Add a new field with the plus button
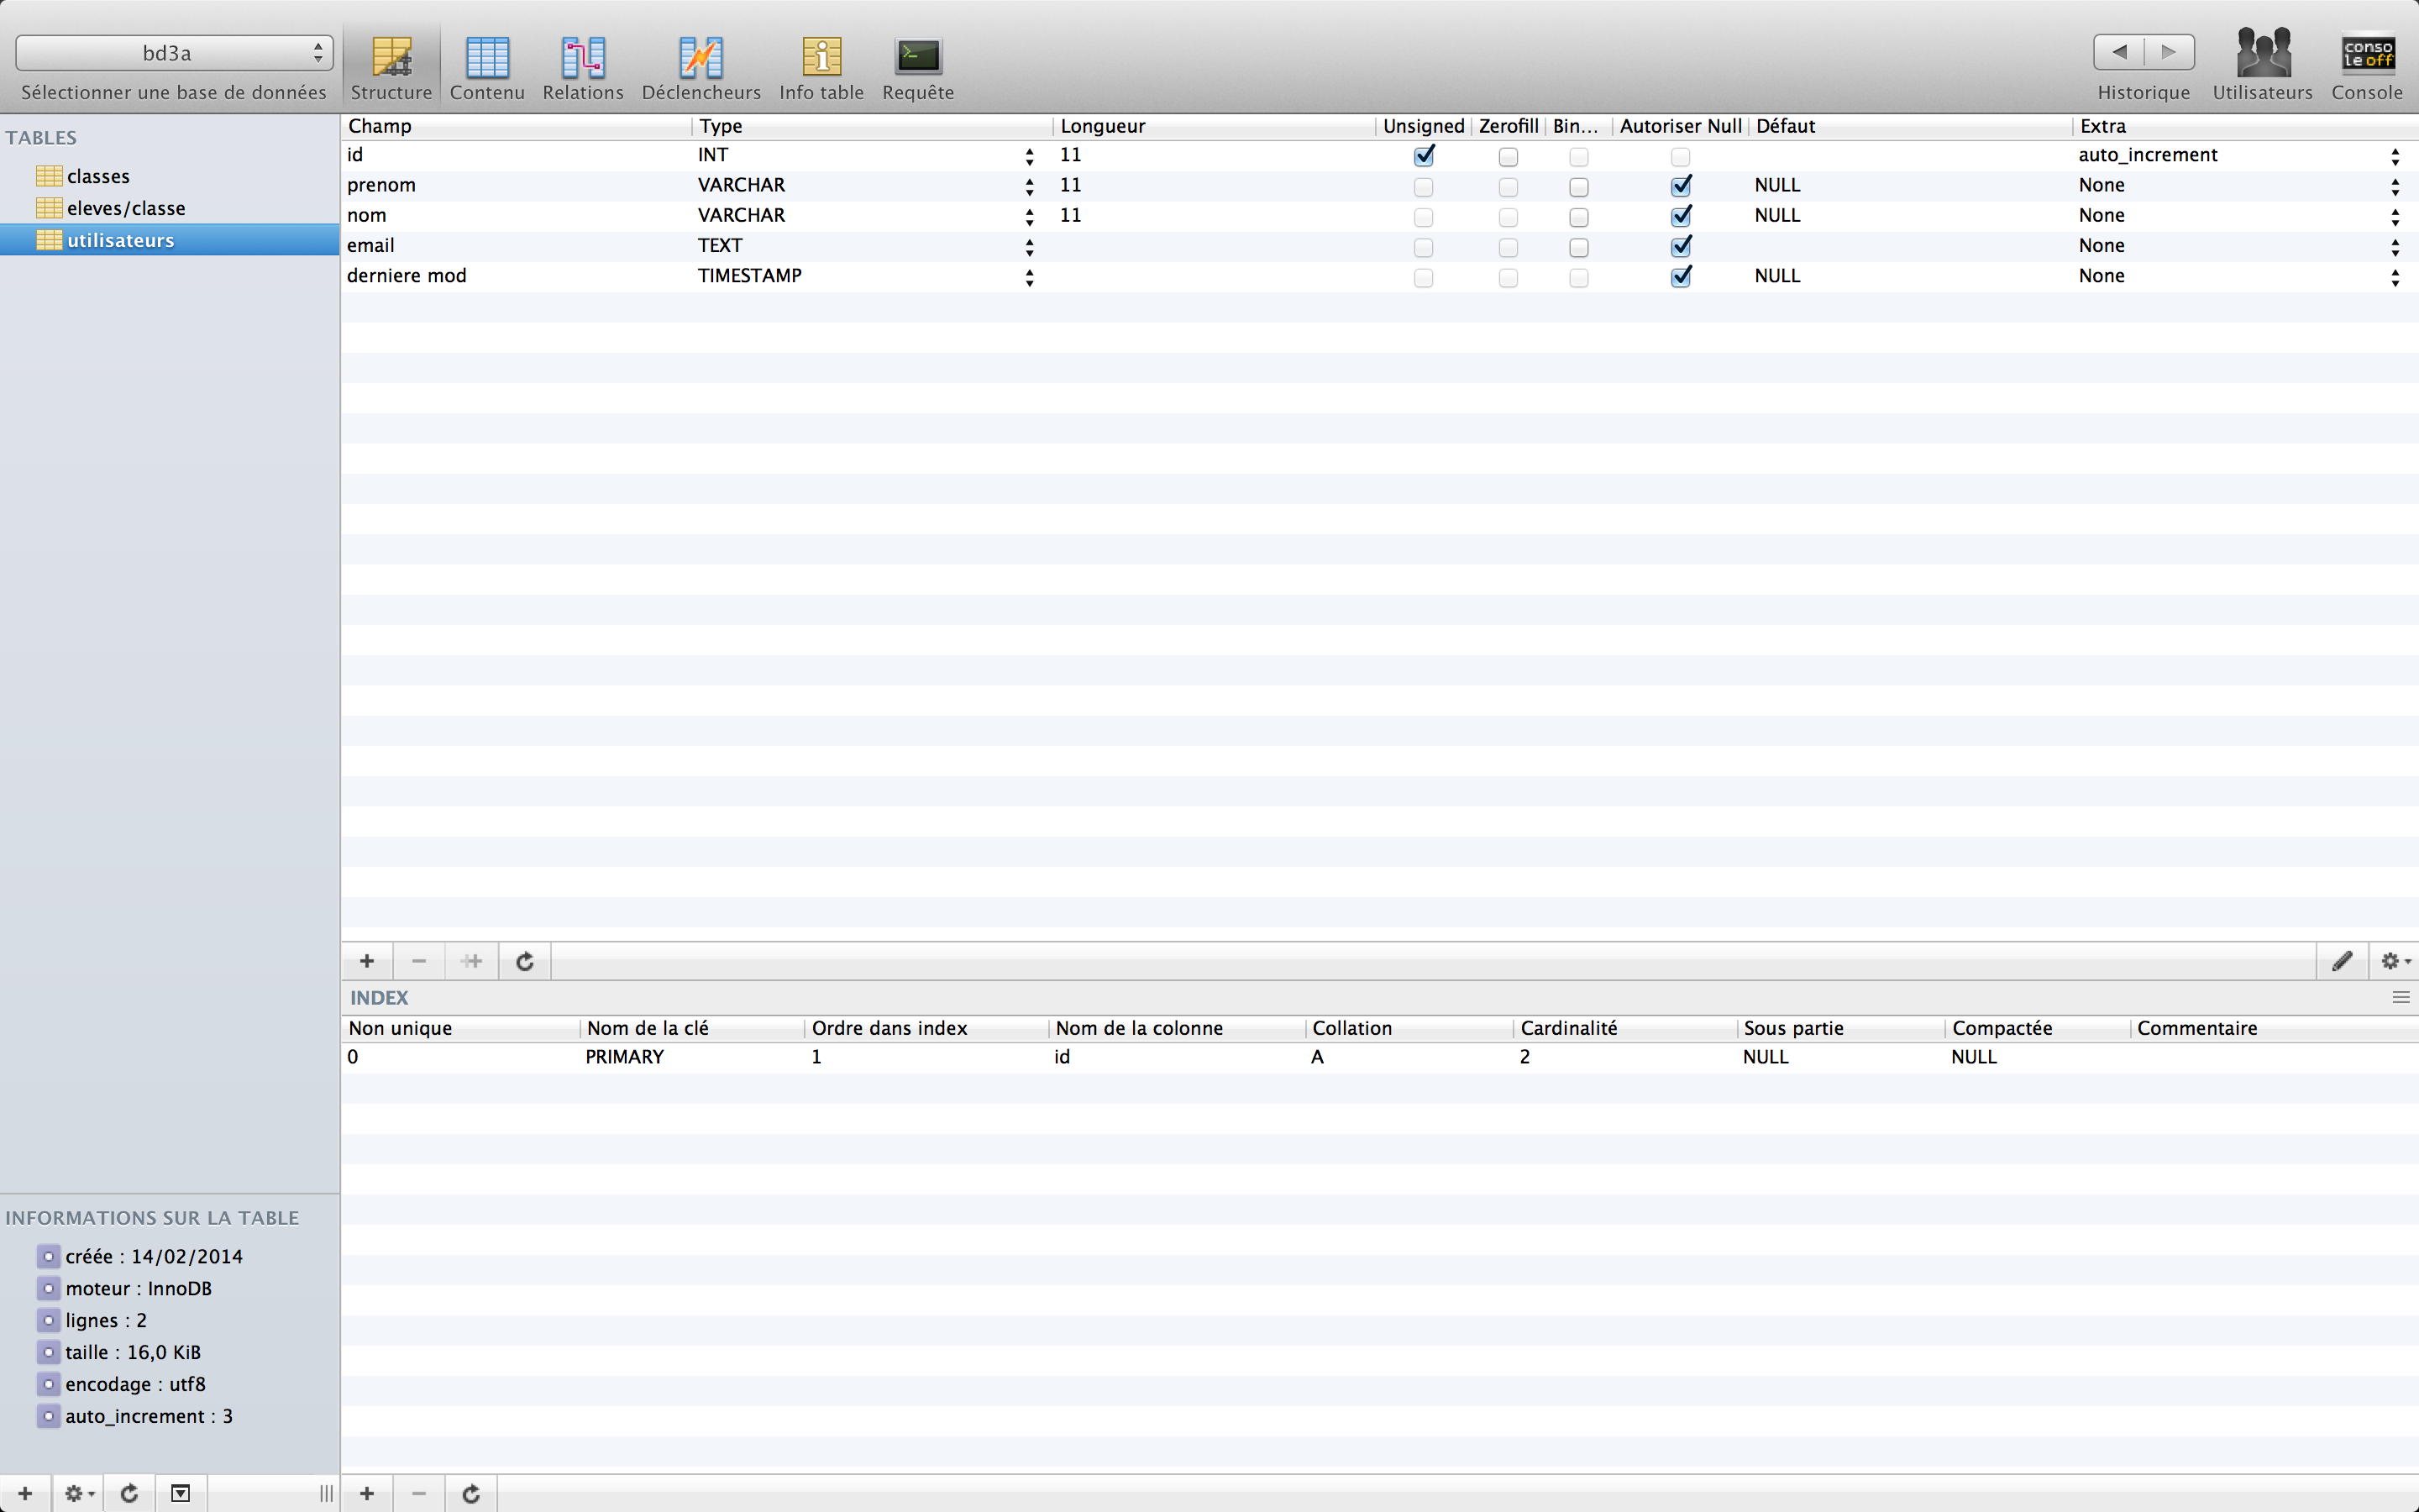The height and width of the screenshot is (1512, 2419). (367, 961)
